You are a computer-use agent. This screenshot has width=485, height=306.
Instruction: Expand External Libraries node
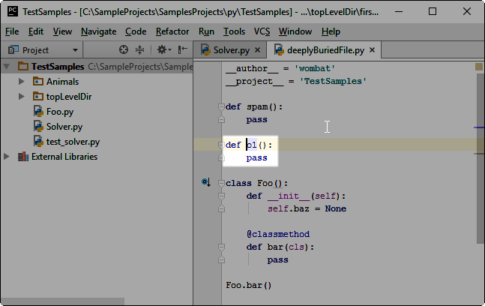coord(7,157)
